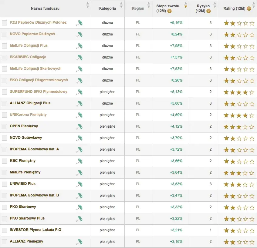Click umbrella icon for NOVO Papierów Dłużnych

pyautogui.click(x=79, y=35)
